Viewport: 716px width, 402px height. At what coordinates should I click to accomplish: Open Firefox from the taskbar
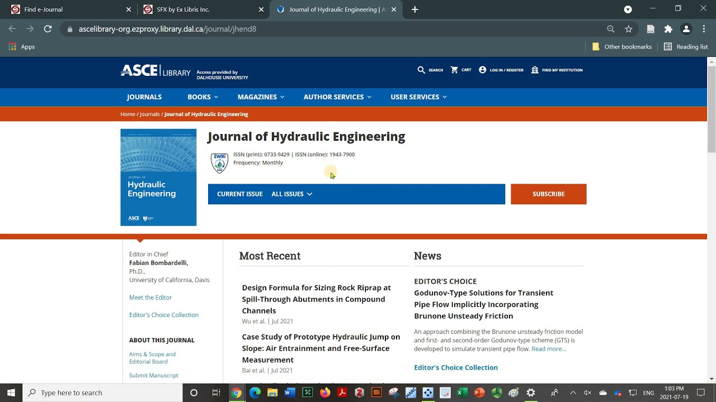tap(325, 393)
